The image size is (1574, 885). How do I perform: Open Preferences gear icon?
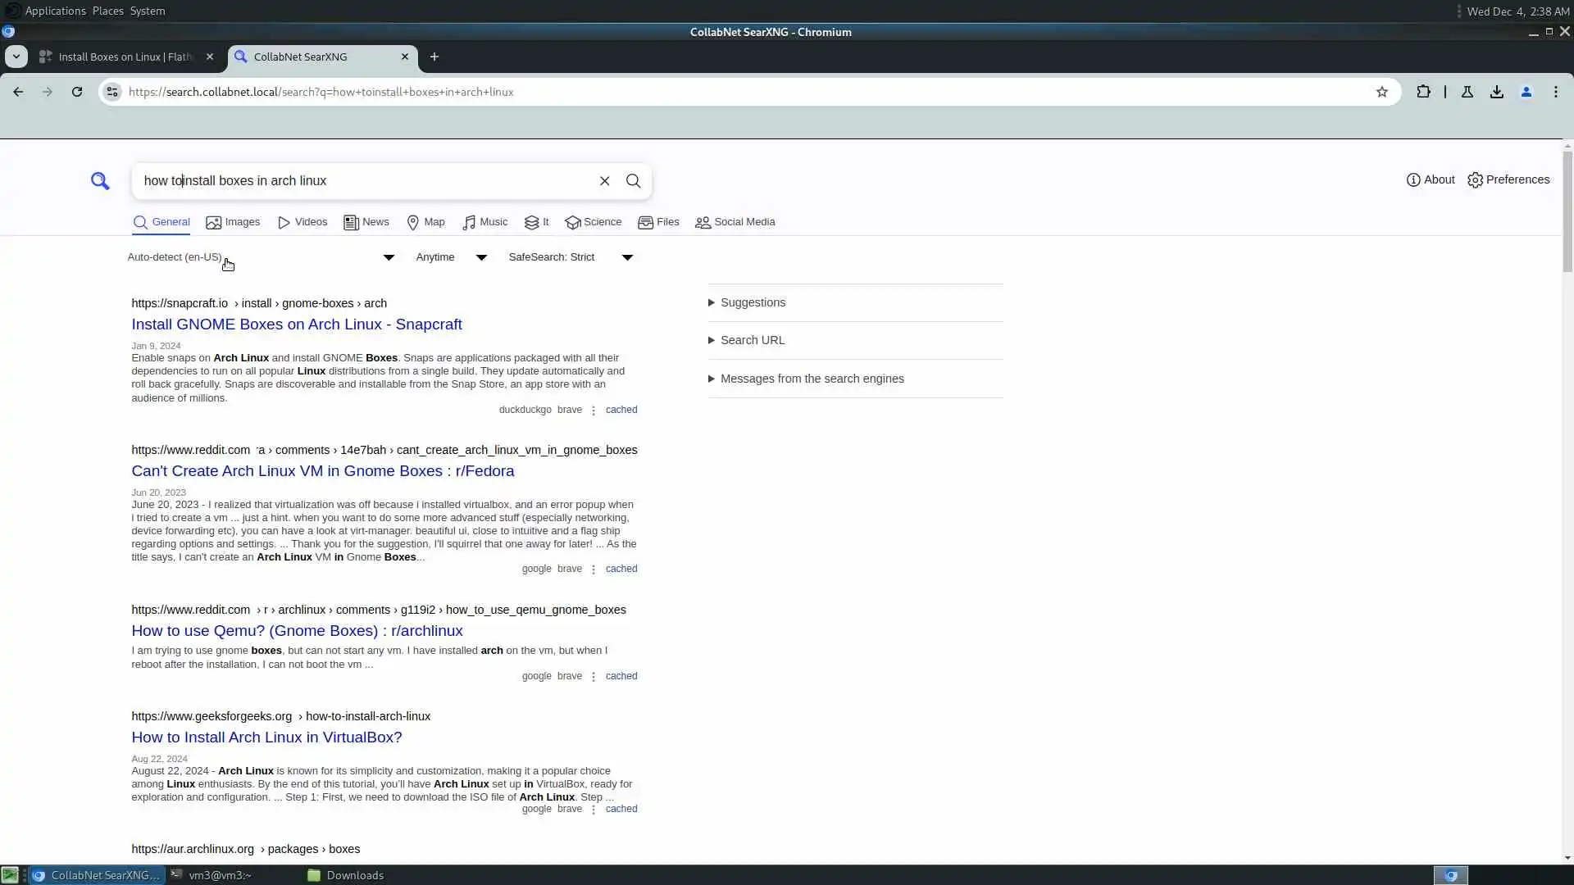(x=1508, y=179)
